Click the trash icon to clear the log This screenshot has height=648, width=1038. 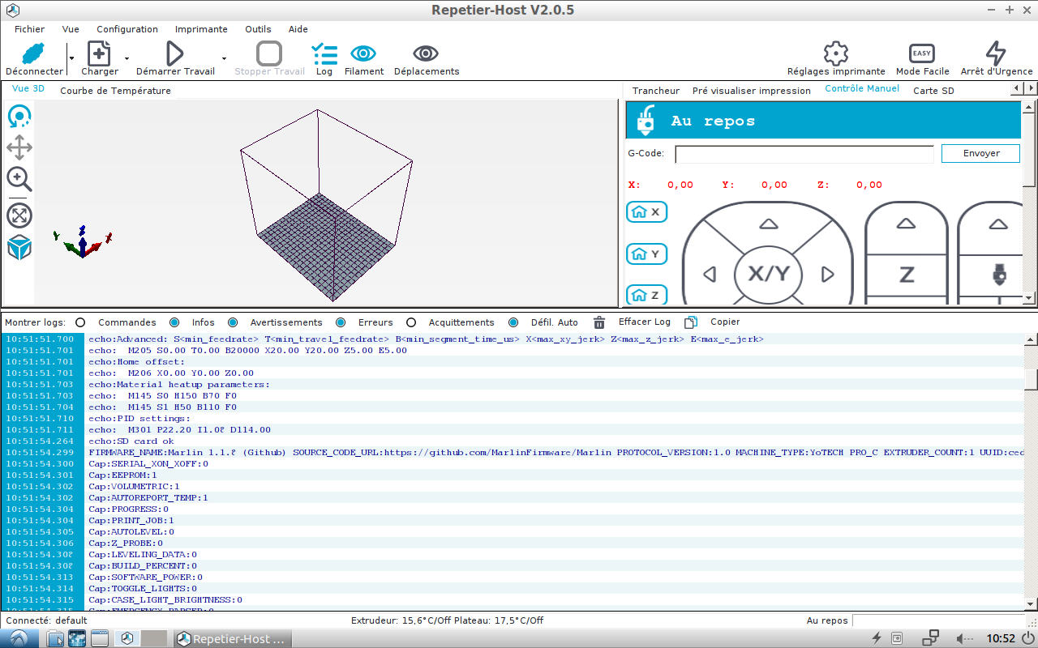(599, 322)
